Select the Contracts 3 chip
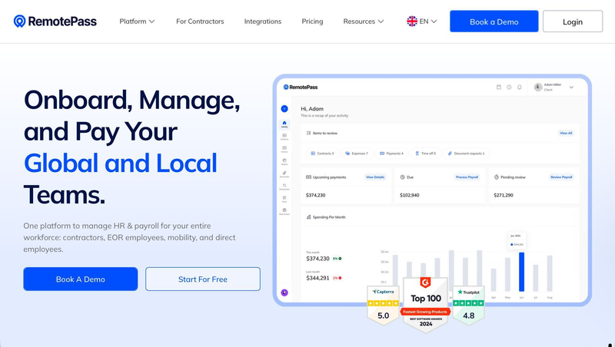The width and height of the screenshot is (615, 347). [322, 153]
